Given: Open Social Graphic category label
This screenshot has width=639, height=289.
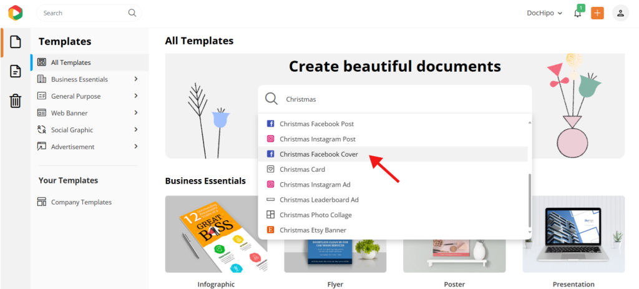Looking at the screenshot, I should click(x=72, y=130).
